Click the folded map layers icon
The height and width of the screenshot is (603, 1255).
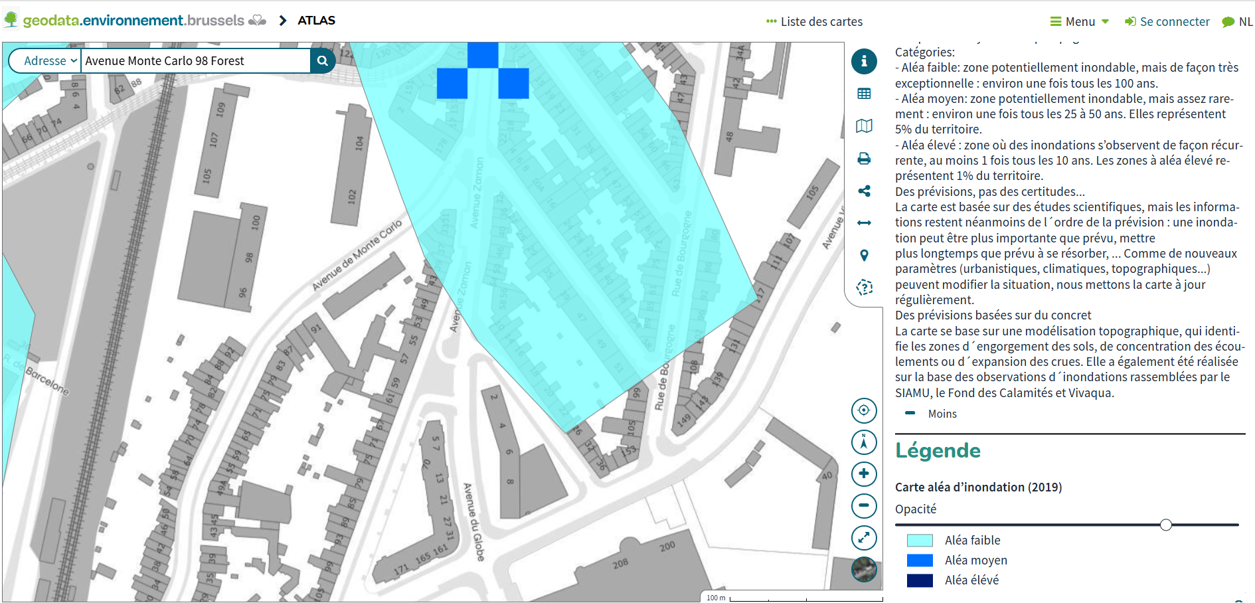[x=864, y=126]
